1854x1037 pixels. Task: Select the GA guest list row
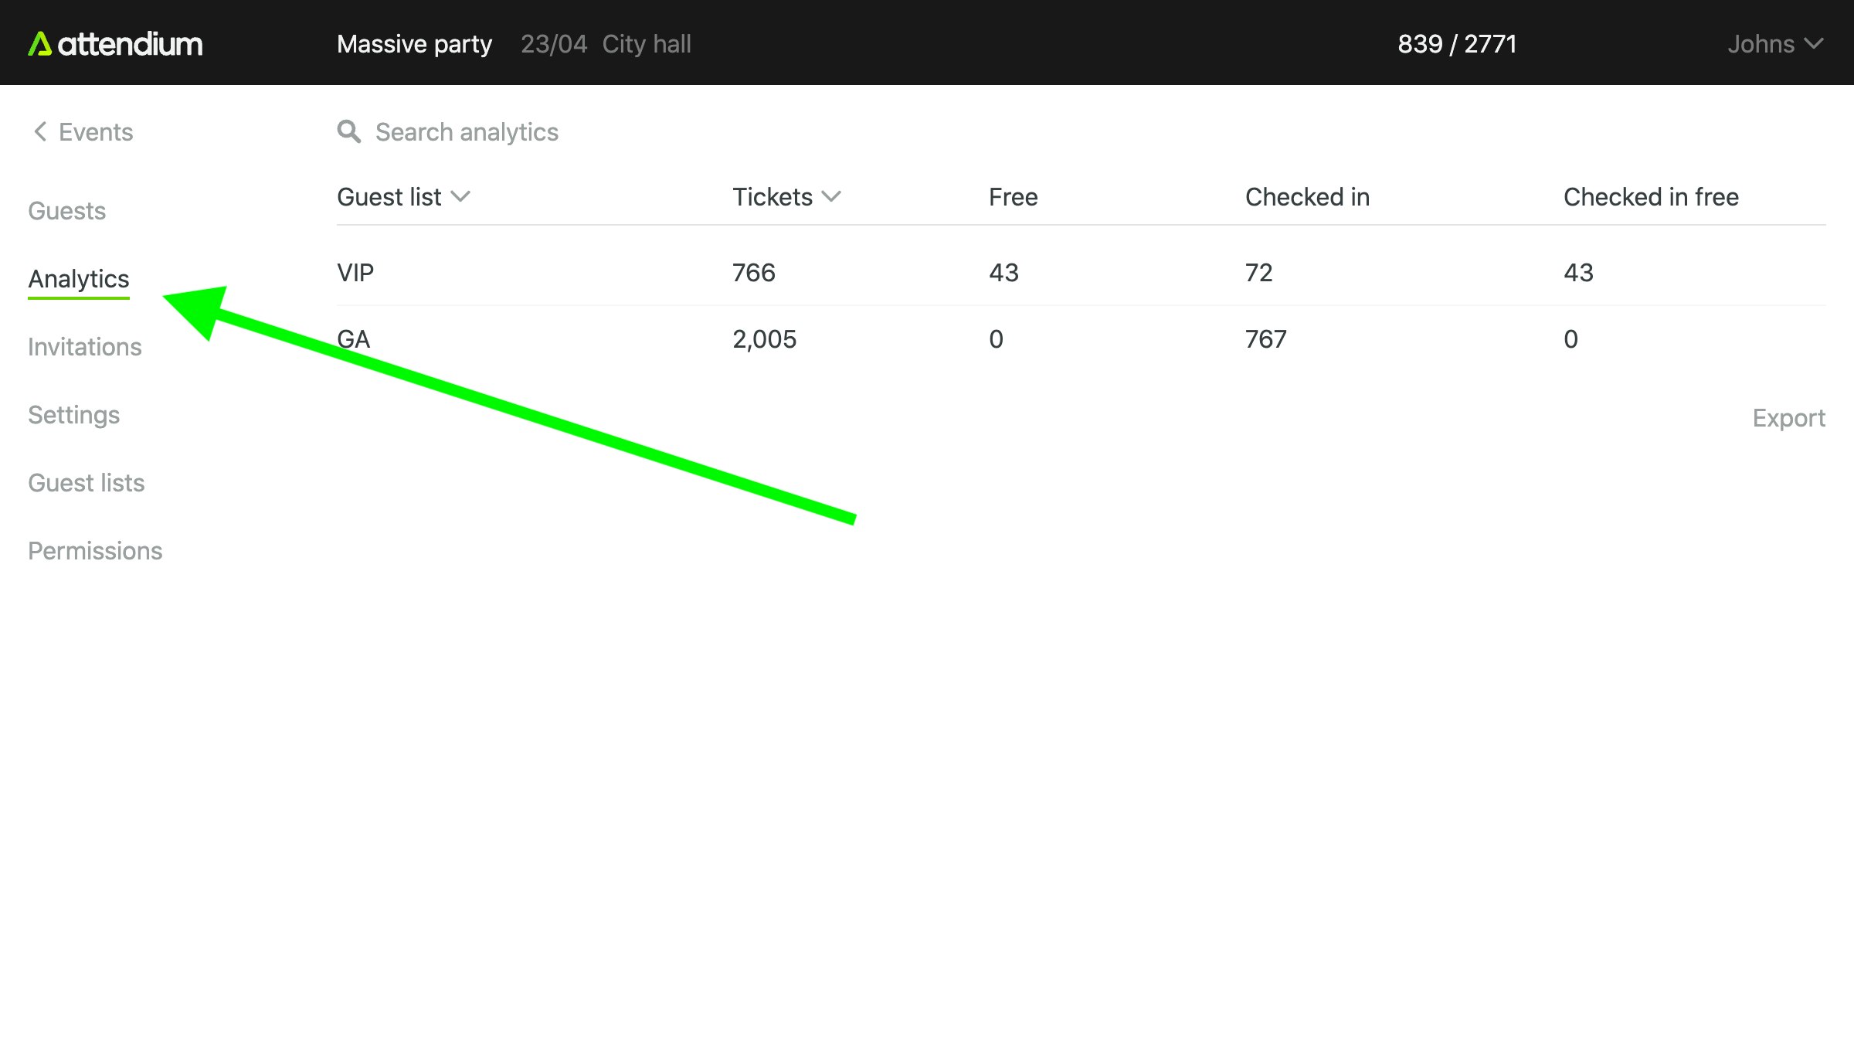click(354, 339)
